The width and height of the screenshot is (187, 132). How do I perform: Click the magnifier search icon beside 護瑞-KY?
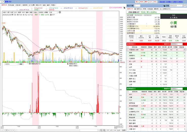(x=2, y=2)
